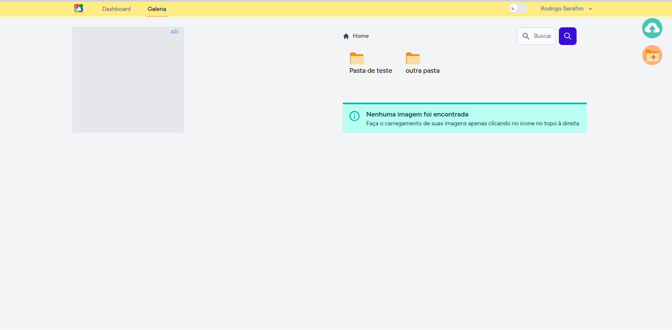Image resolution: width=672 pixels, height=330 pixels.
Task: Click the Home breadcrumb link
Action: tap(361, 36)
